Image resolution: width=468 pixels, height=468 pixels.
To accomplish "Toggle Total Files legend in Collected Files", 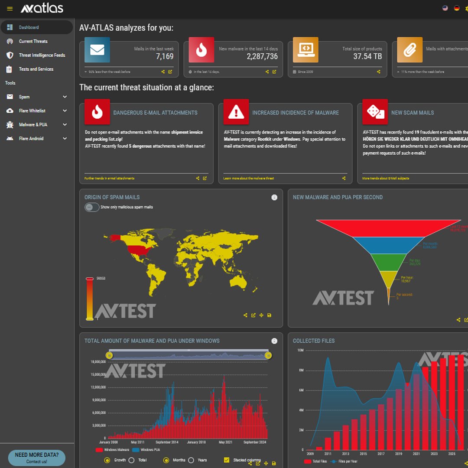I will click(x=315, y=461).
